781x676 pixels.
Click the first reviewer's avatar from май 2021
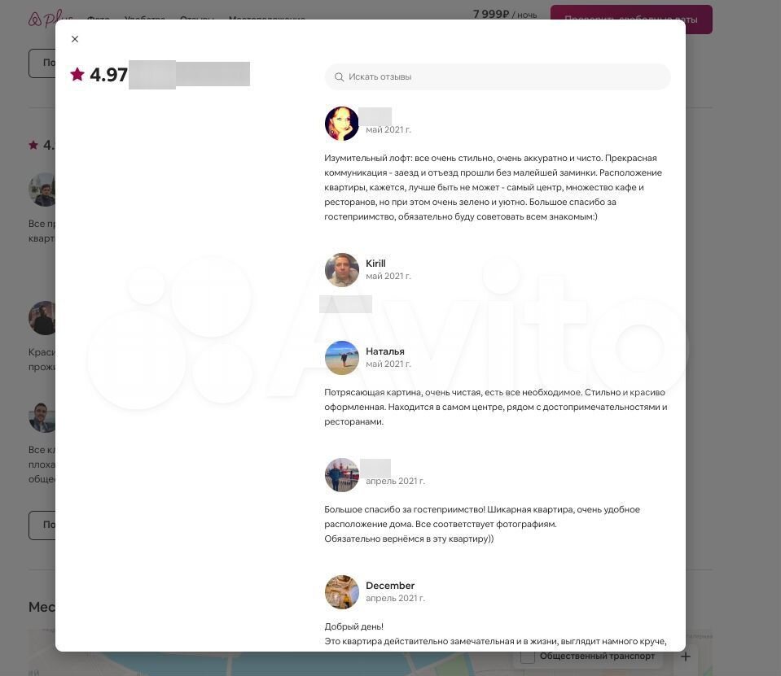pyautogui.click(x=342, y=124)
